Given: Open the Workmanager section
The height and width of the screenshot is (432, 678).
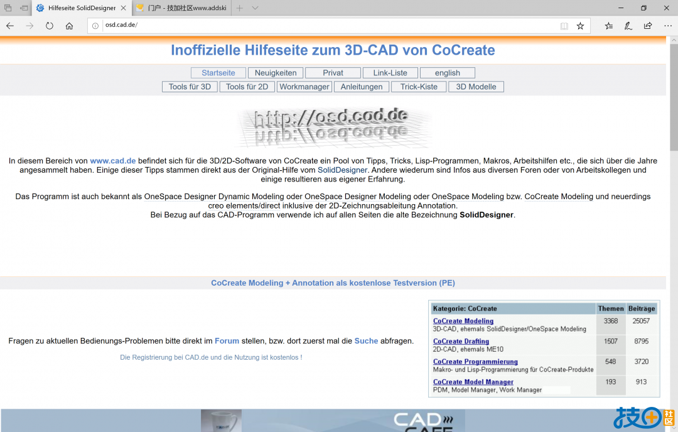Looking at the screenshot, I should [304, 87].
